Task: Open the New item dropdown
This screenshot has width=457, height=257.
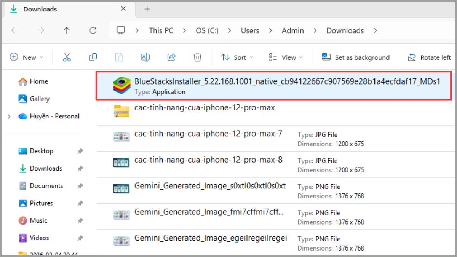Action: pyautogui.click(x=26, y=57)
